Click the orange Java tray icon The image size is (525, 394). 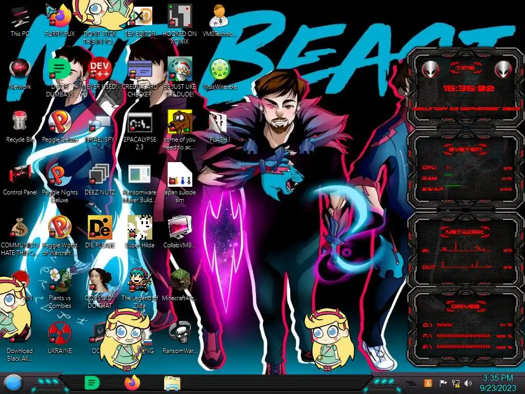[x=428, y=383]
